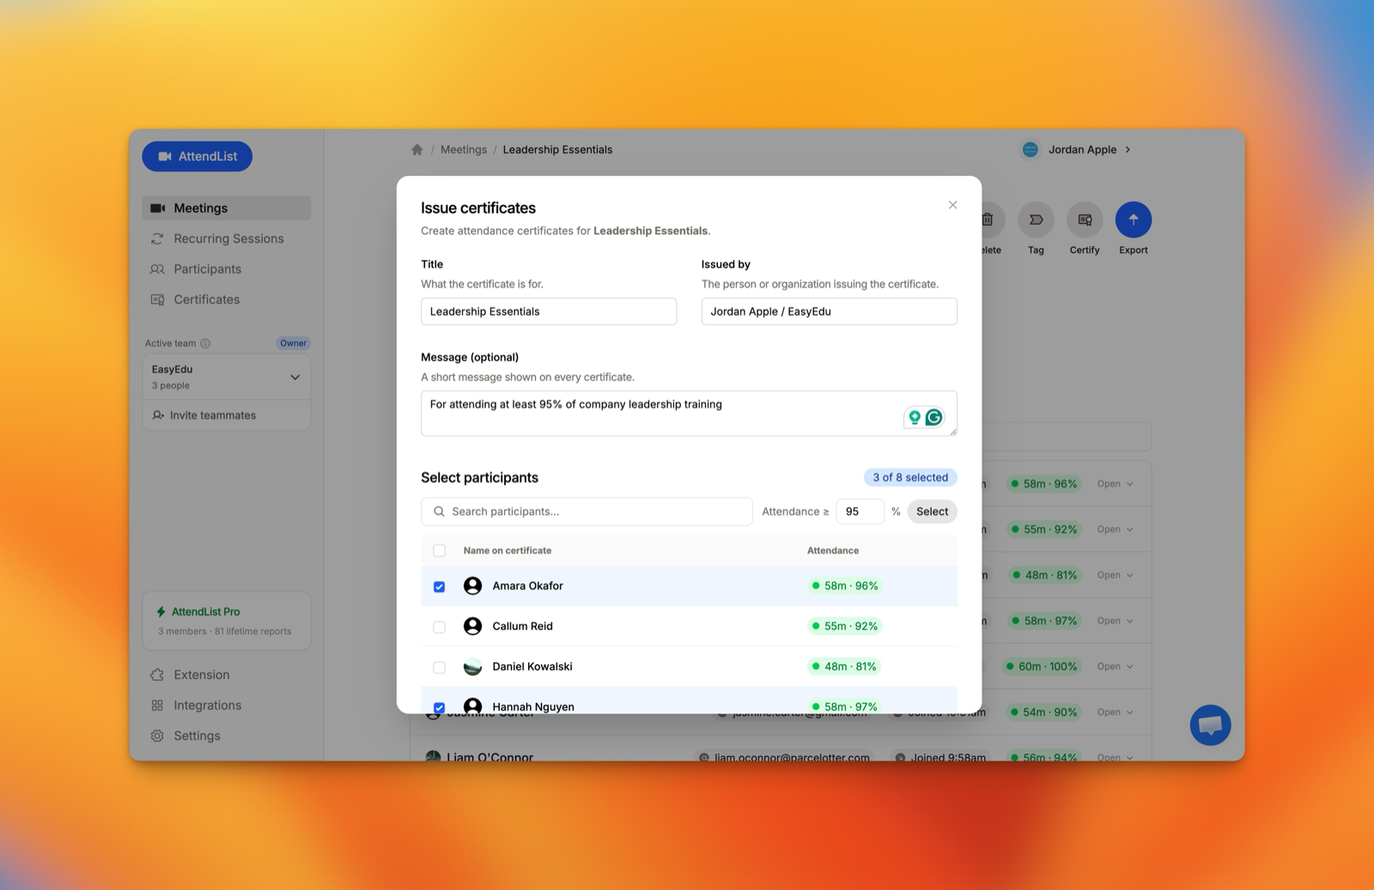
Task: Click Invite teammates
Action: (227, 415)
